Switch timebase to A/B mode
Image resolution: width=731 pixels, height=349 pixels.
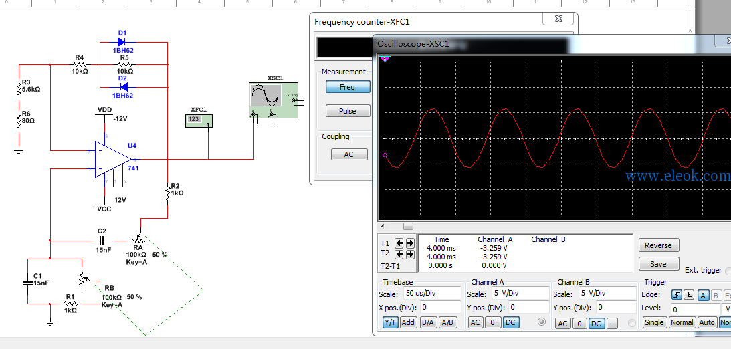[447, 322]
